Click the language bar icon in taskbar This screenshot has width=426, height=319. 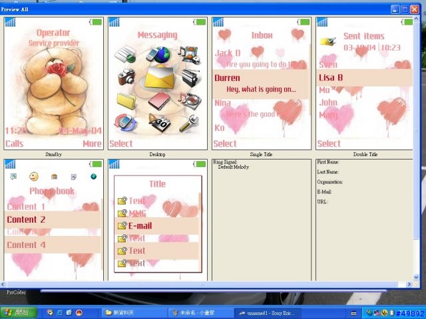coord(353,313)
